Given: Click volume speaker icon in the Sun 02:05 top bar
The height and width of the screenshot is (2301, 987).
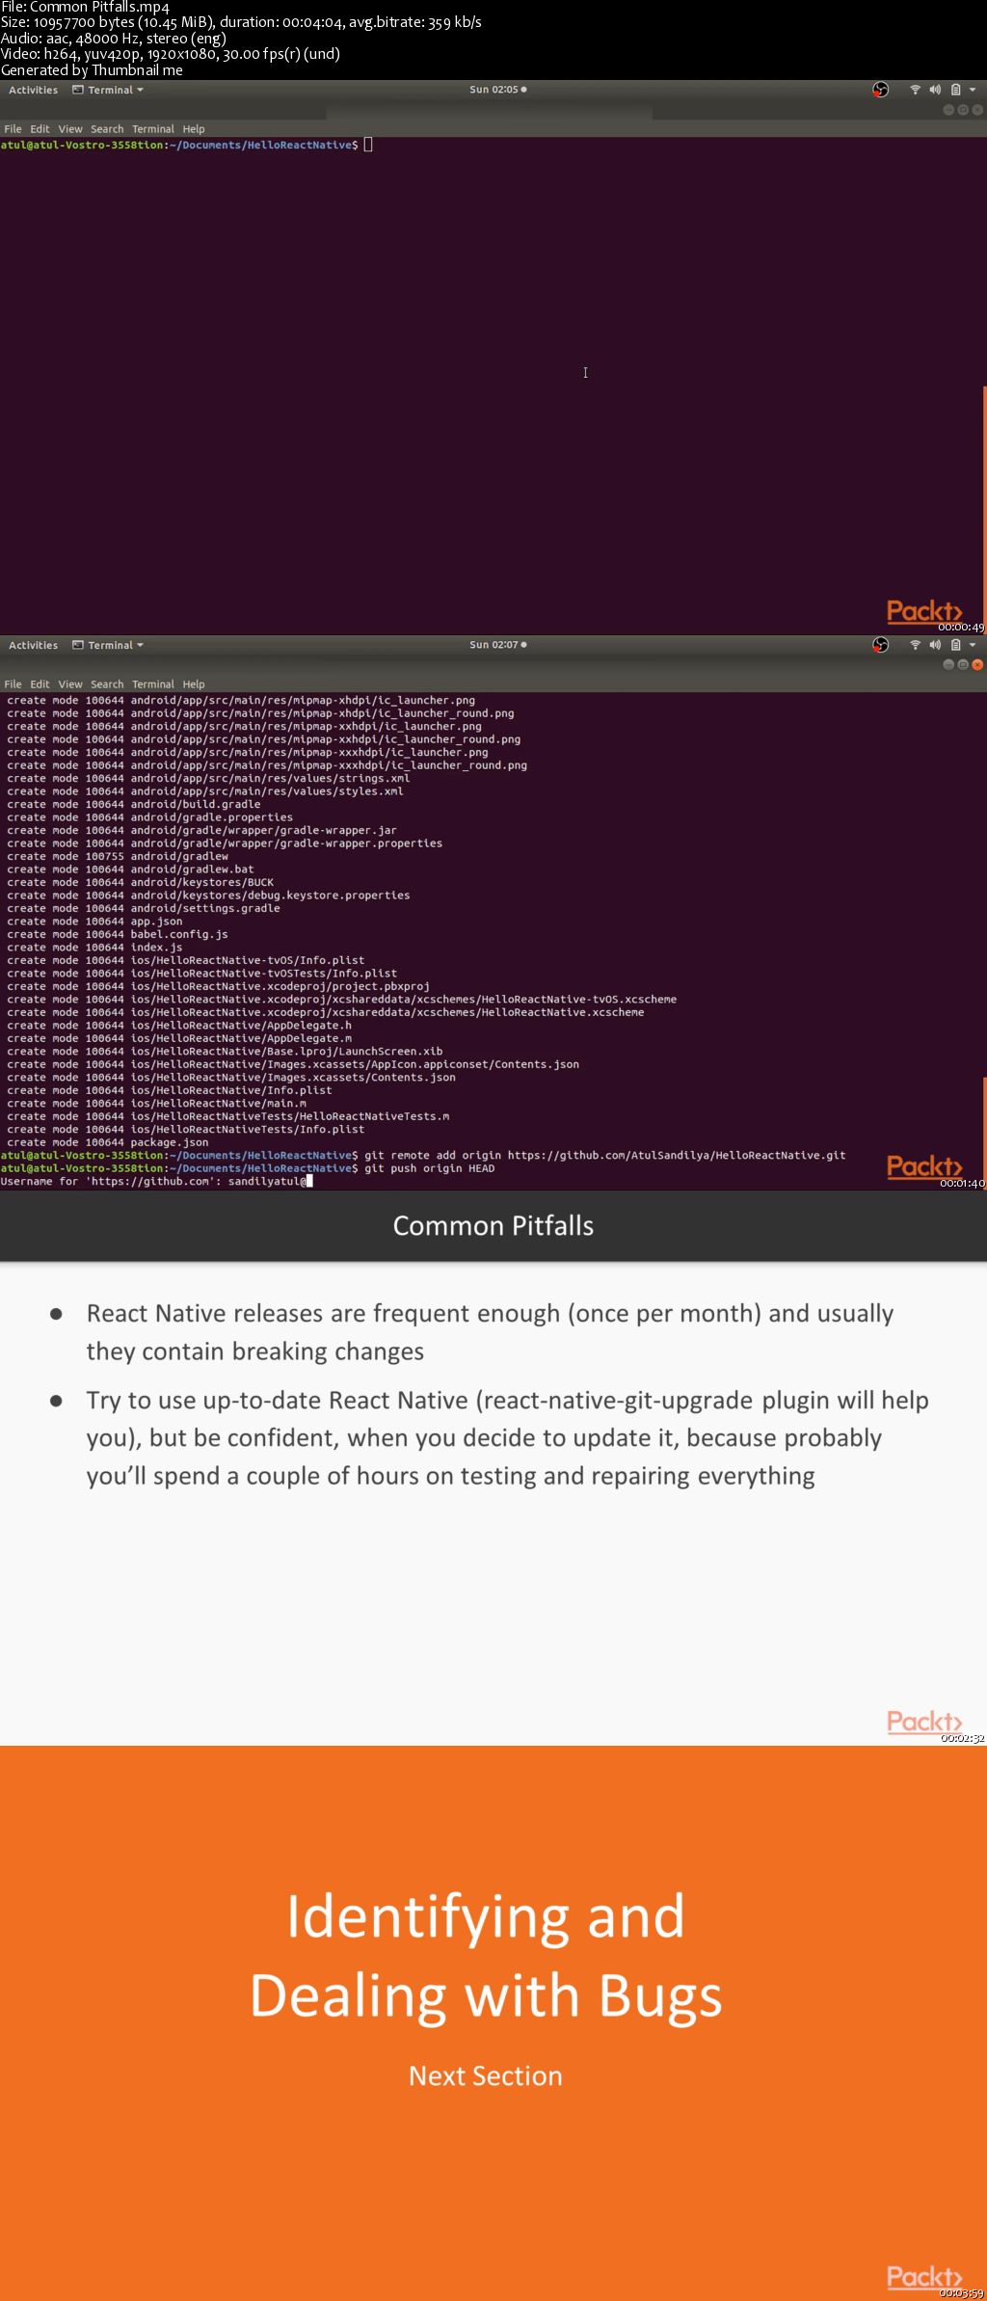Looking at the screenshot, I should pyautogui.click(x=935, y=90).
